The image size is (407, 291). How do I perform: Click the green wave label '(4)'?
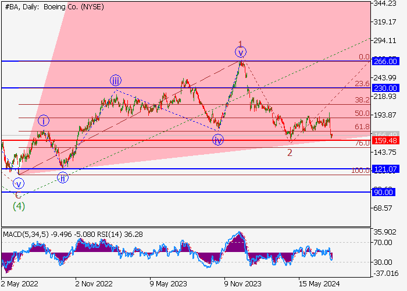(19, 206)
